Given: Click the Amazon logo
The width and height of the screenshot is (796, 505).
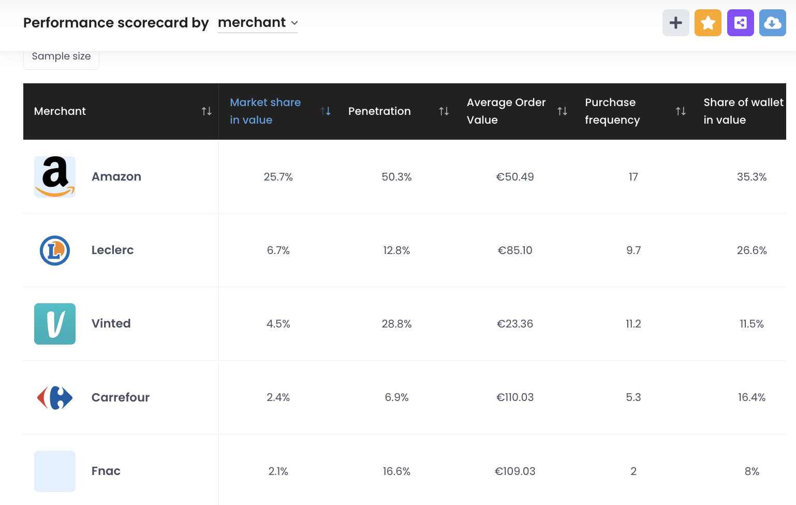Looking at the screenshot, I should (x=55, y=177).
